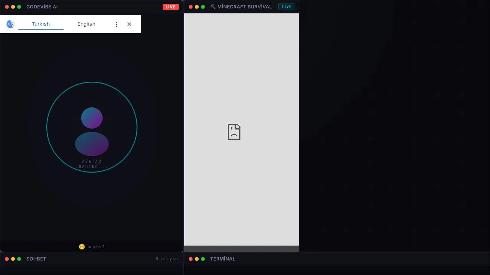Click the "neutral" mood label
This screenshot has width=490, height=275.
96,247
